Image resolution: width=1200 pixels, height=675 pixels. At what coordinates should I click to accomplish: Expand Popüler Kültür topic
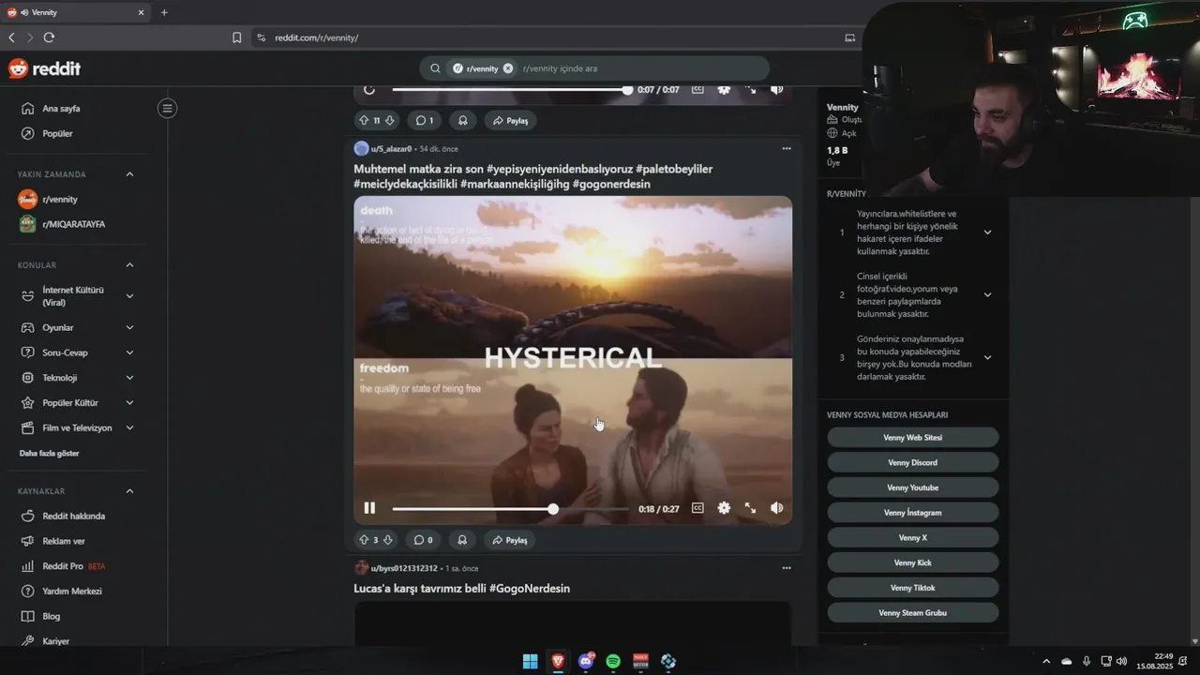(x=129, y=403)
